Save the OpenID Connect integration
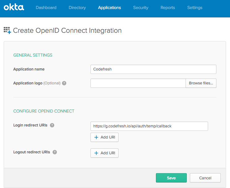The image size is (230, 188). pos(171,178)
